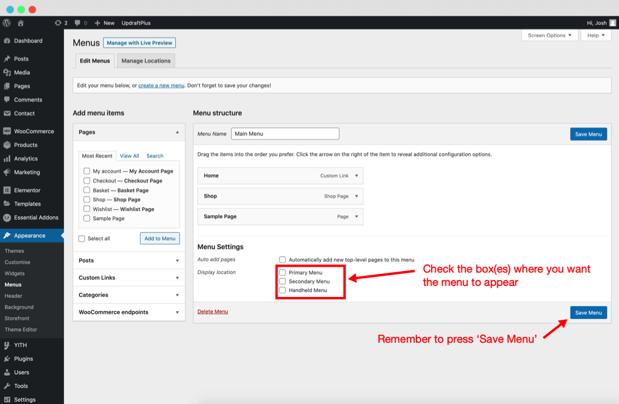Open the Screen Options dropdown

coord(549,35)
